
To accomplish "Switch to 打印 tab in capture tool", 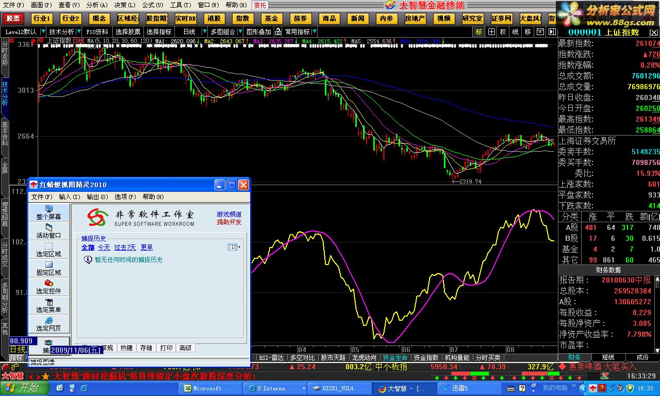I will [167, 348].
